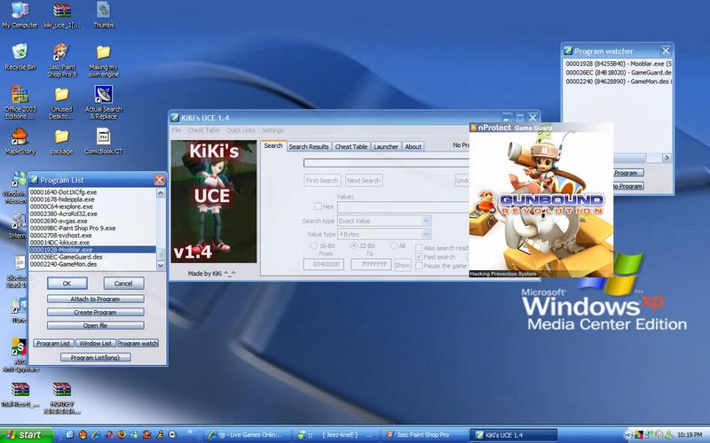The width and height of the screenshot is (710, 443).
Task: Switch to the Launcher tab
Action: click(x=386, y=146)
